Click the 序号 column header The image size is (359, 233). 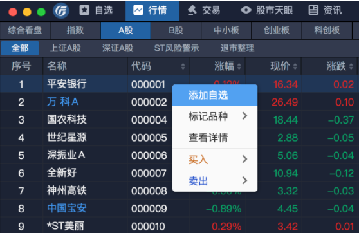click(21, 66)
